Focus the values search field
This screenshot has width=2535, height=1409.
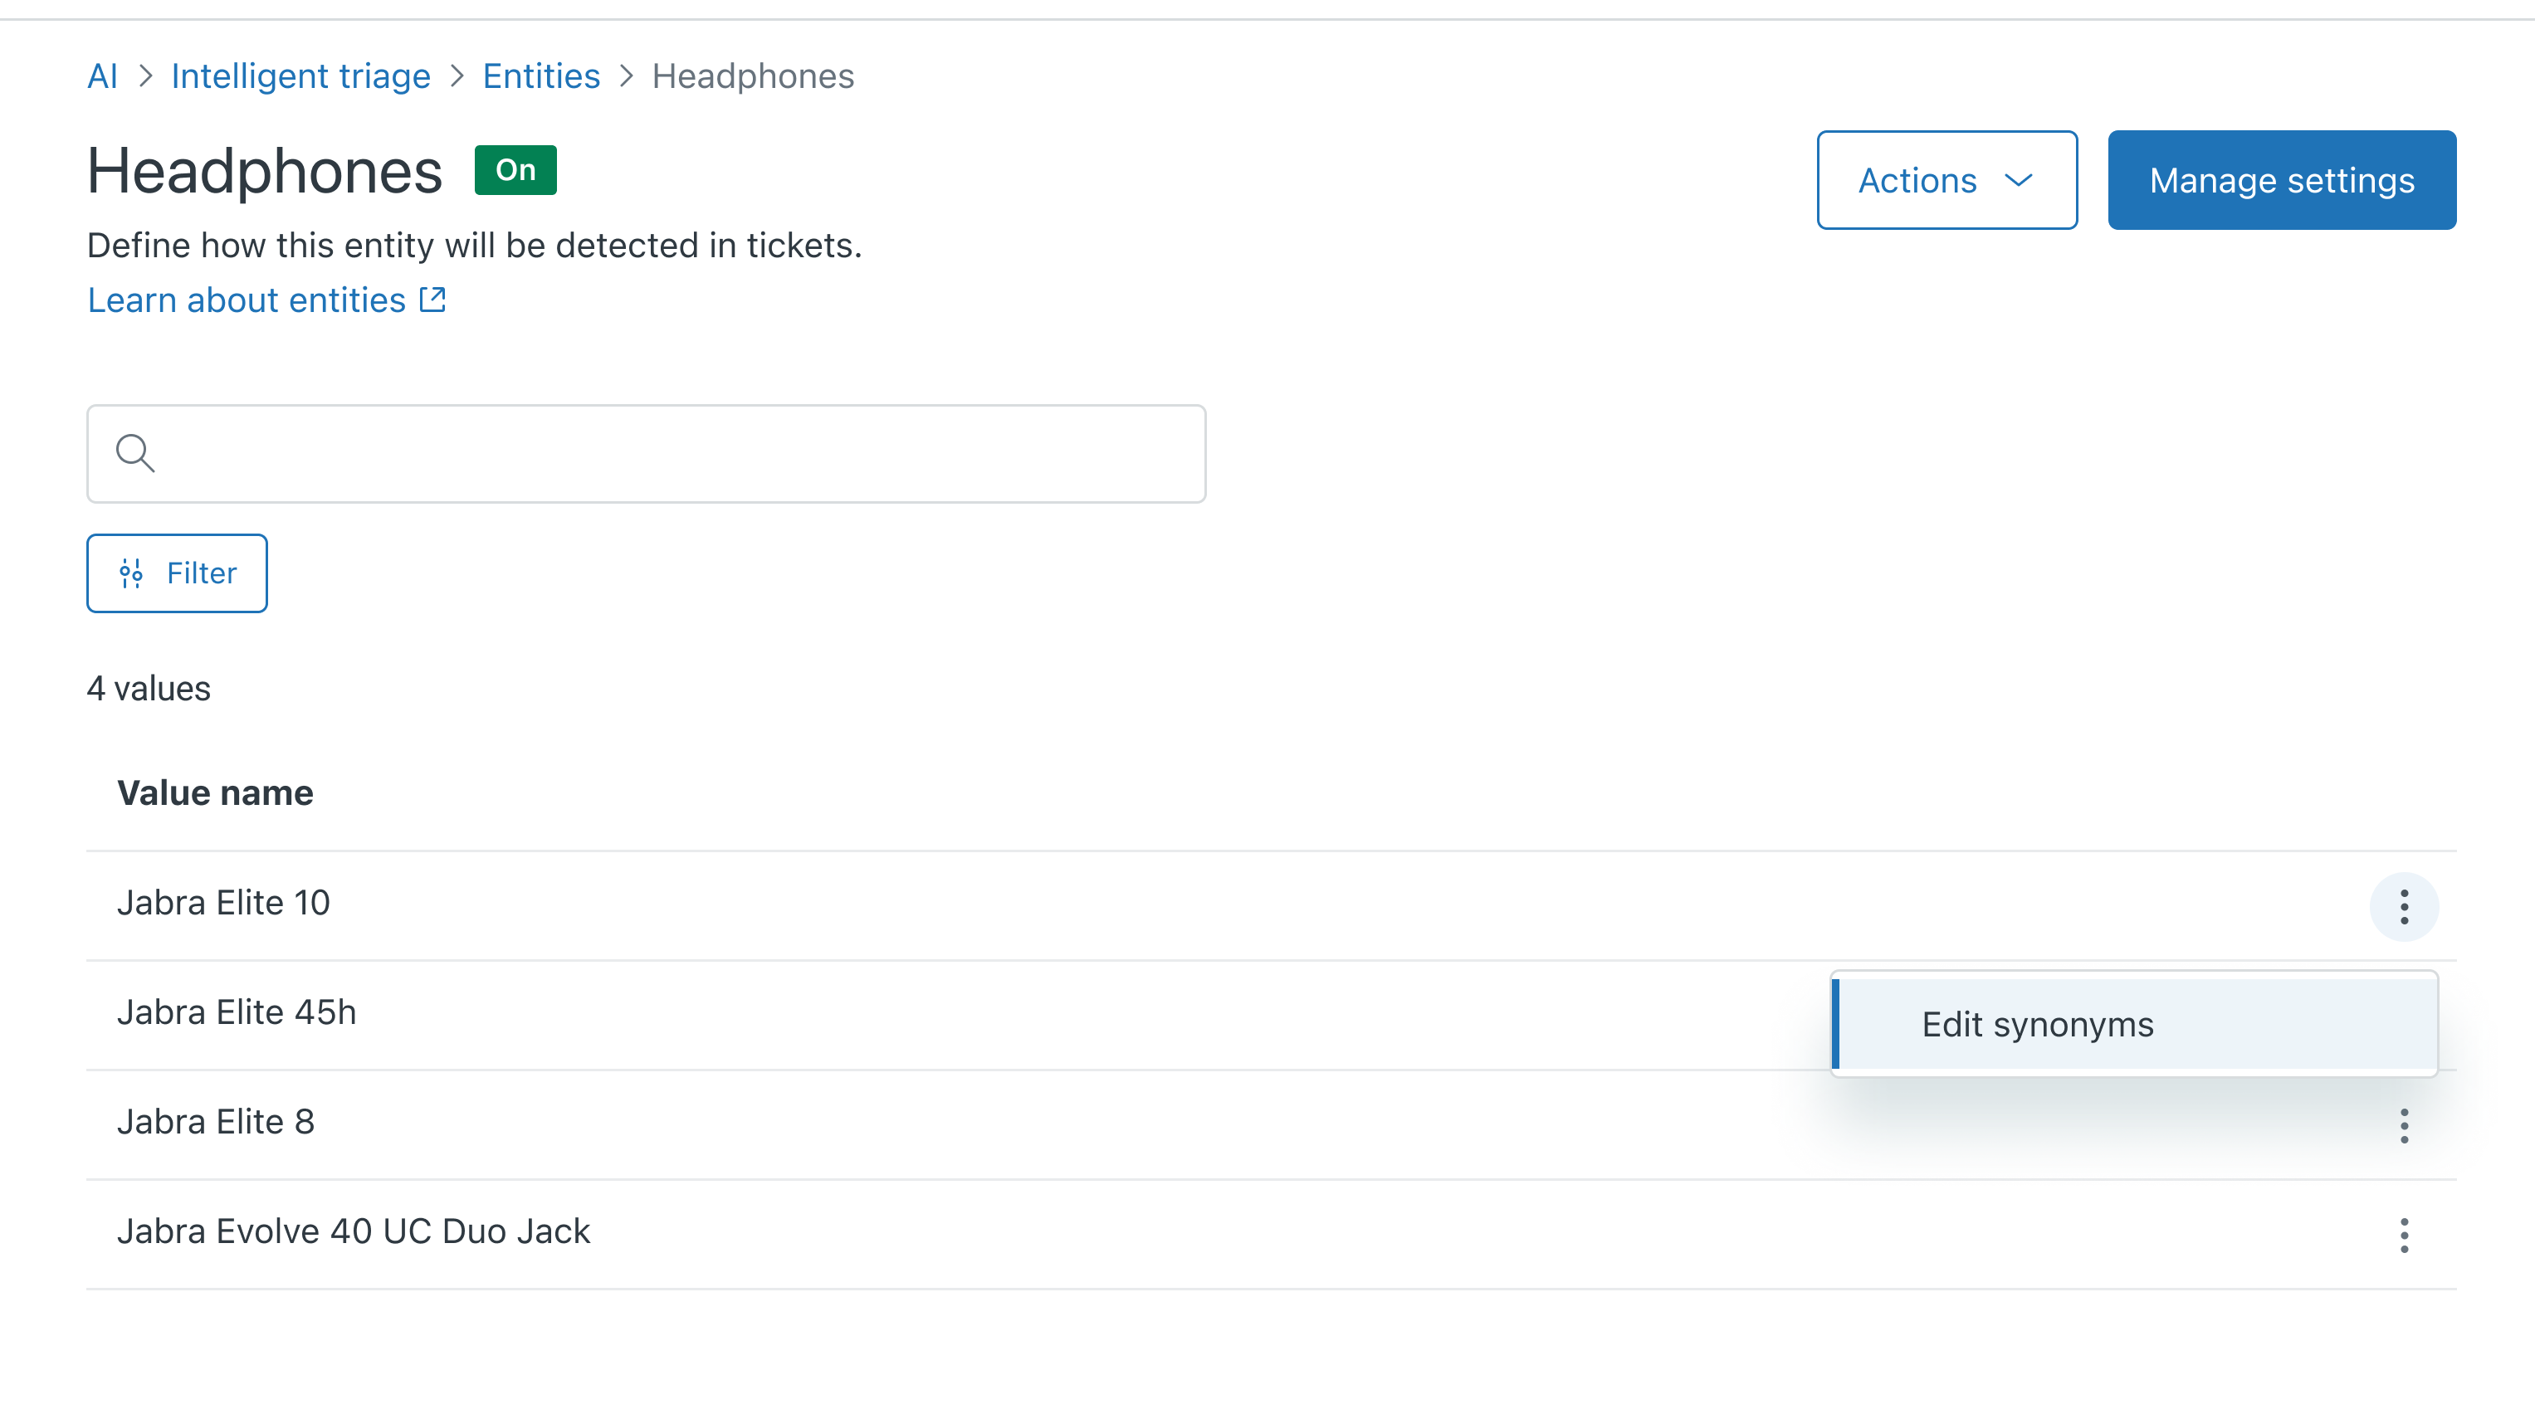coord(646,454)
